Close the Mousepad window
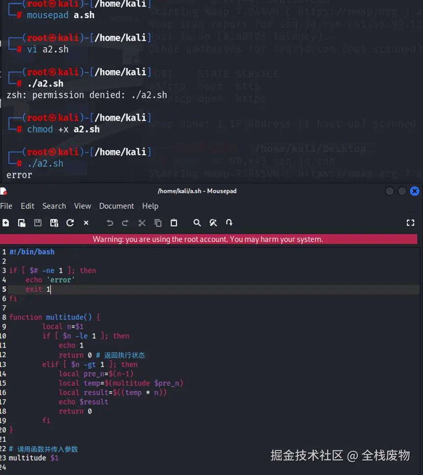The height and width of the screenshot is (475, 423). 415,191
